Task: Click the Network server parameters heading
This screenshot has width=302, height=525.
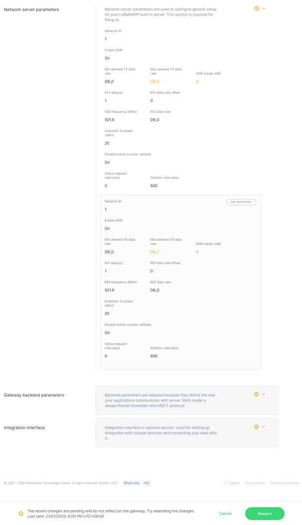Action: tap(31, 10)
